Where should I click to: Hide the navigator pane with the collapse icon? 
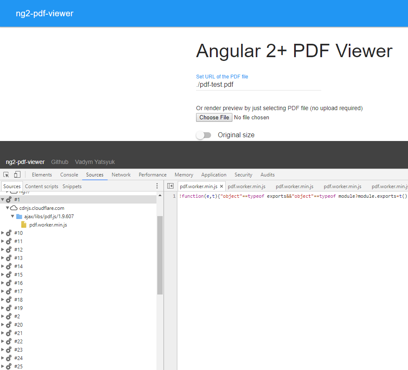pyautogui.click(x=171, y=186)
